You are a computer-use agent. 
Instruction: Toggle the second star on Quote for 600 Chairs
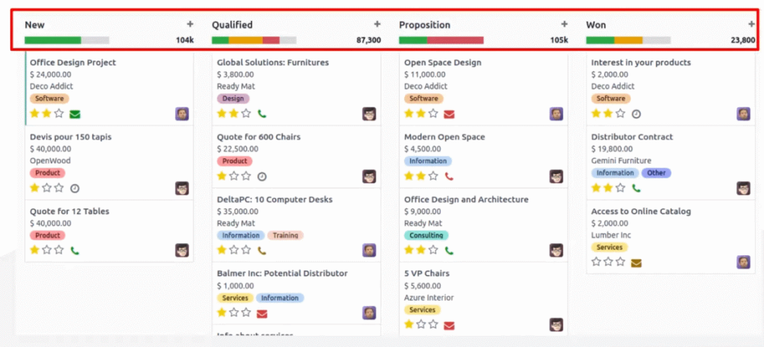pos(234,176)
